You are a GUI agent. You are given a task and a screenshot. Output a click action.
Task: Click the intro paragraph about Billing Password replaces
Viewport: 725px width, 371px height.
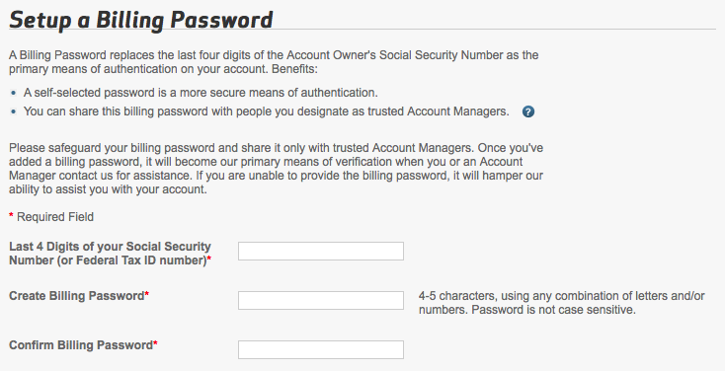(274, 62)
